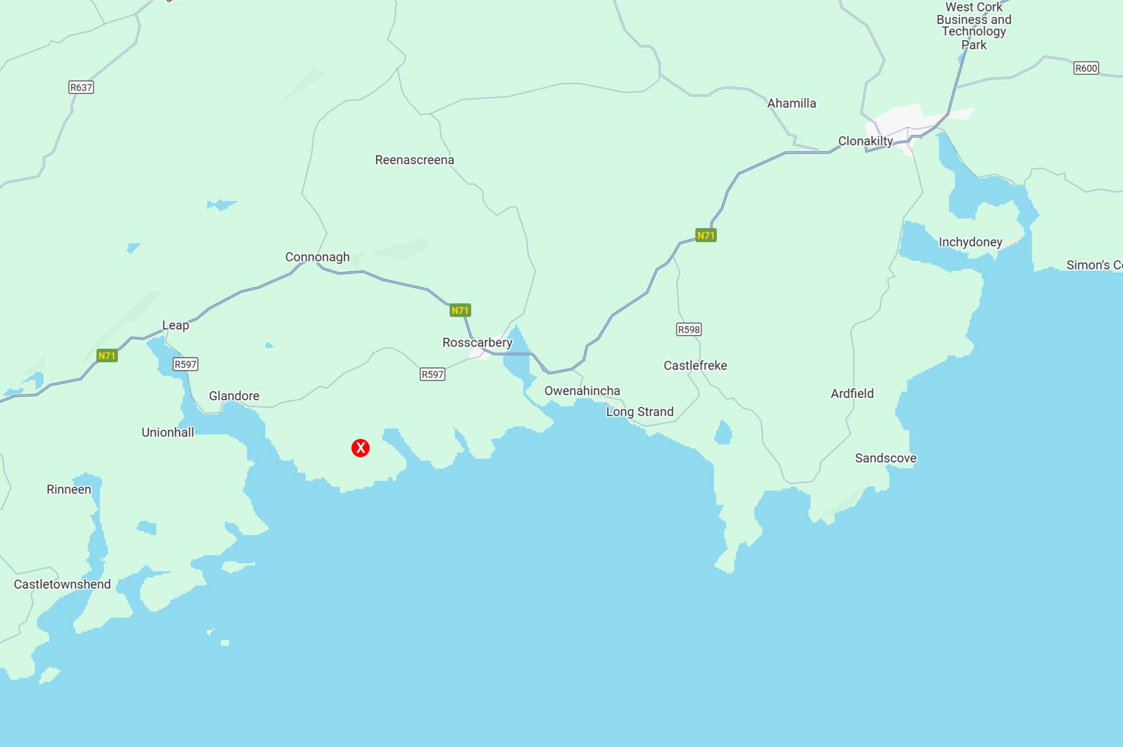Select the Glandore place label

click(234, 396)
